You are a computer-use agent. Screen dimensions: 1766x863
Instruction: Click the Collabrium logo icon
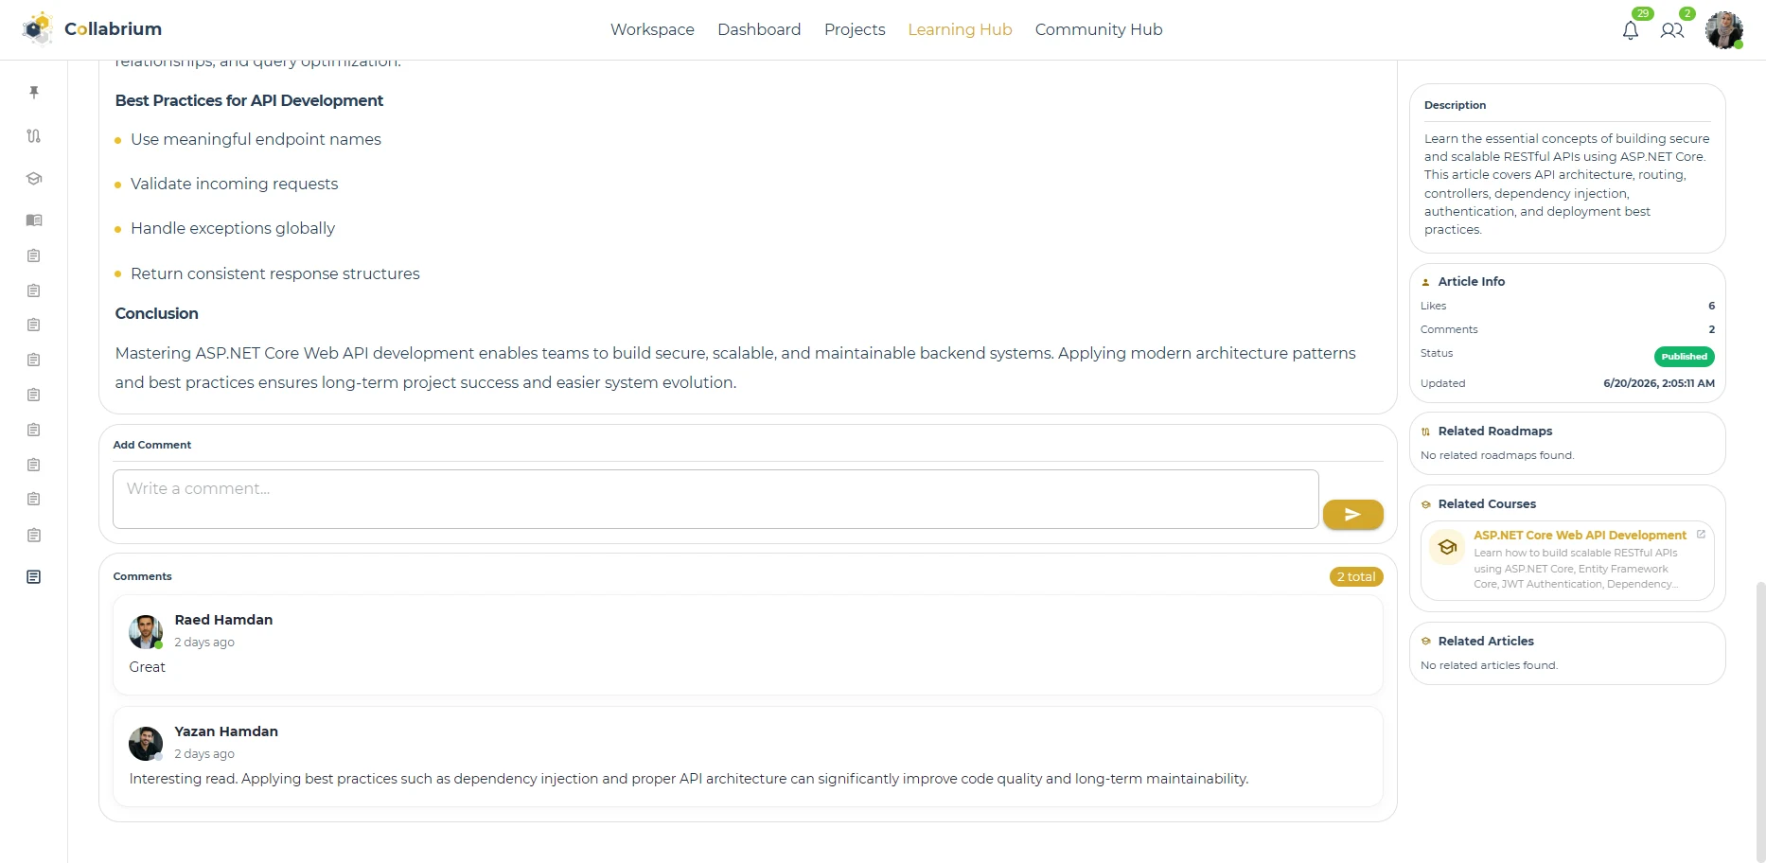point(38,28)
